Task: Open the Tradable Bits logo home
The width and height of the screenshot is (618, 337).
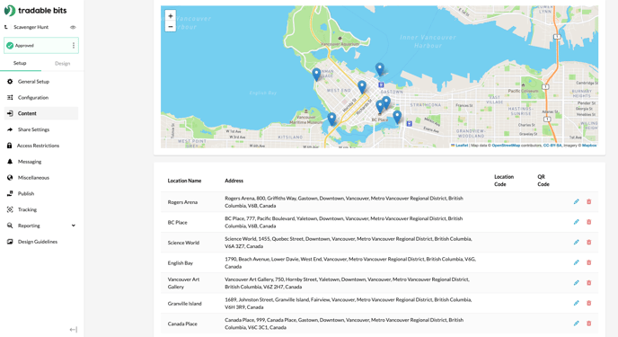Action: click(35, 11)
